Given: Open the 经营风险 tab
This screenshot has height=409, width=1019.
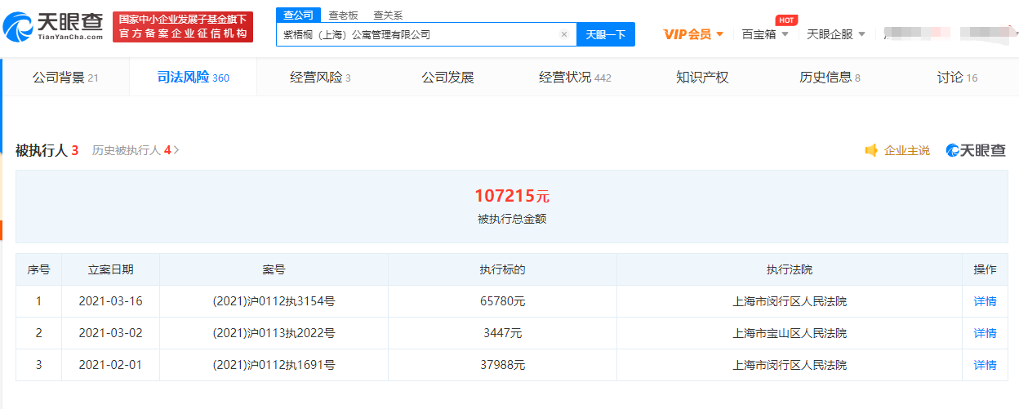Looking at the screenshot, I should 320,78.
